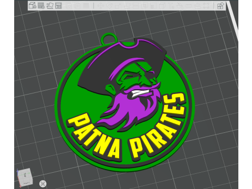
Task: Select the Color painting bucket icon
Action: tap(180, 6)
